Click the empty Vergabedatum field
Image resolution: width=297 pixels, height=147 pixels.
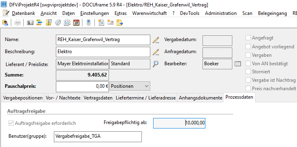click(217, 40)
